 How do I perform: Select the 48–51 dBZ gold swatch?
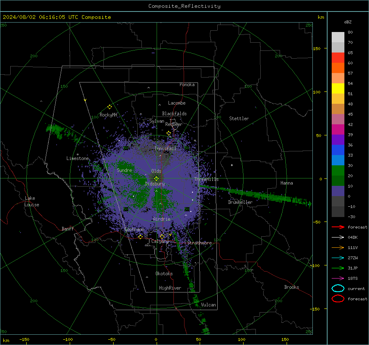pos(338,99)
